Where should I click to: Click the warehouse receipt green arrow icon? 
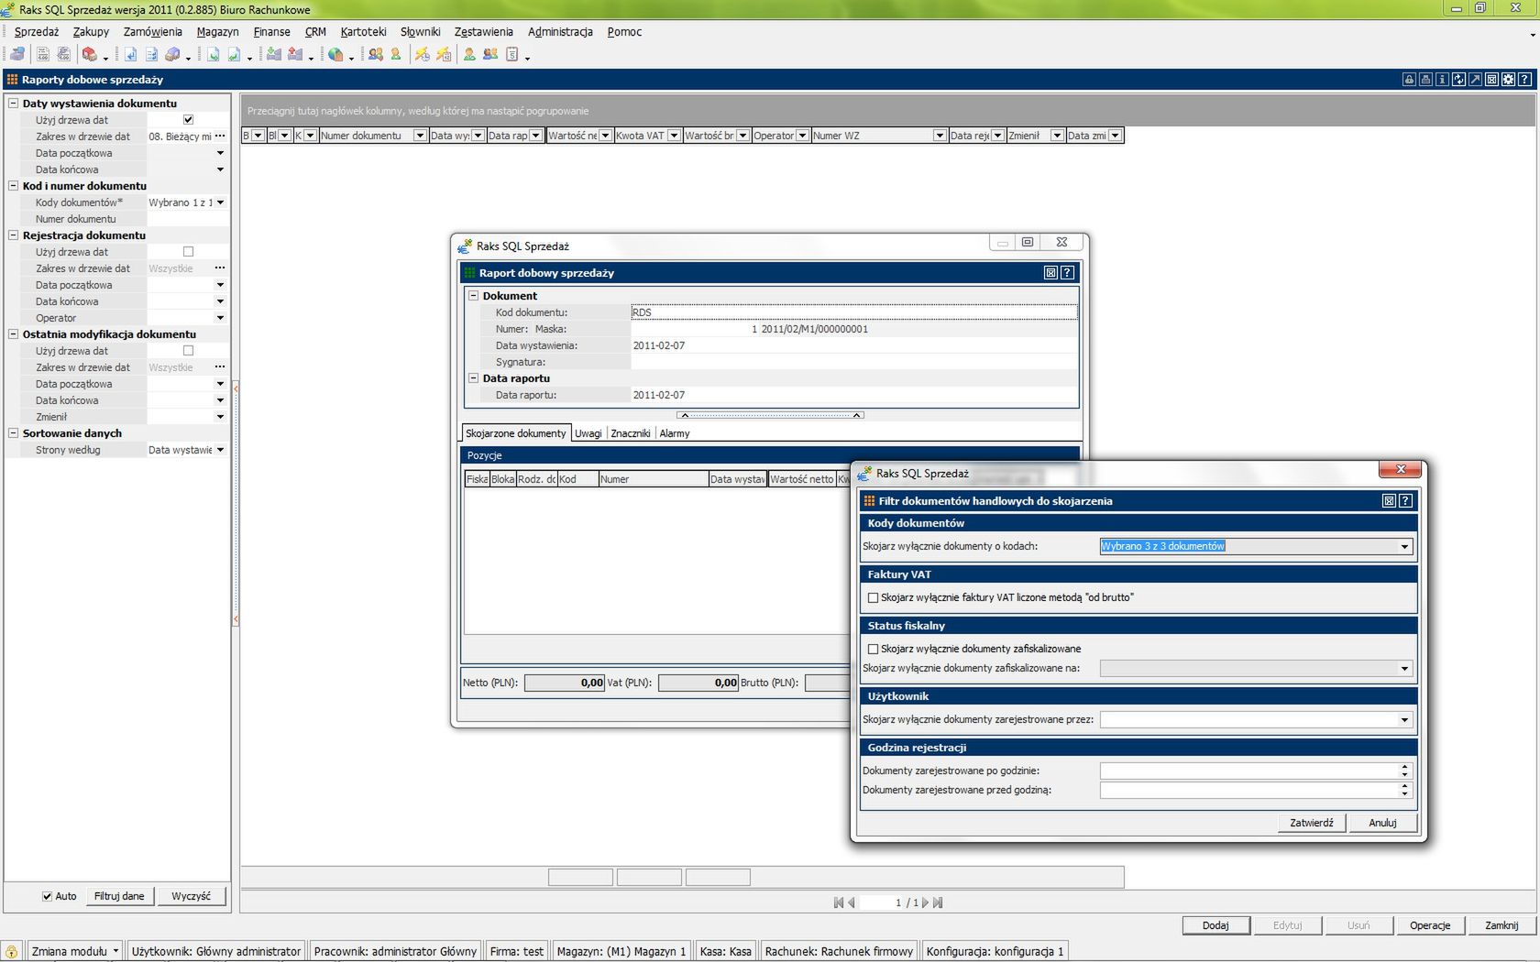(273, 54)
